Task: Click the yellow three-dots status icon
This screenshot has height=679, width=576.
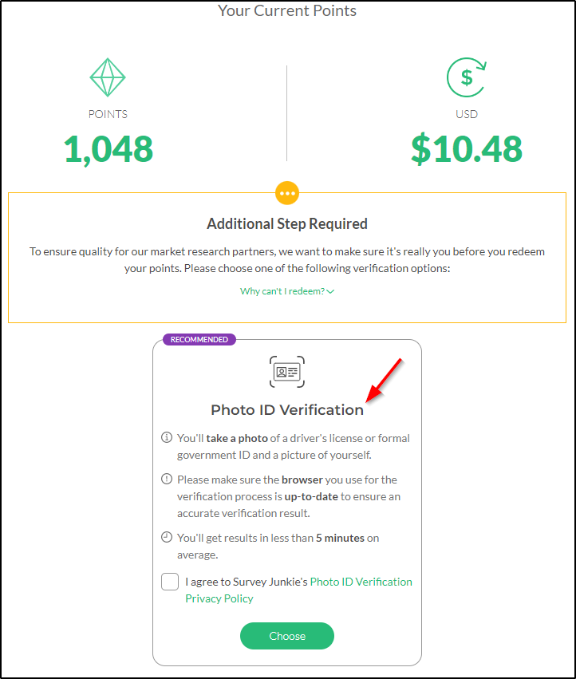Action: 287,193
